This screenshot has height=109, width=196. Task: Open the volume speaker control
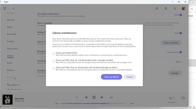click(x=183, y=98)
